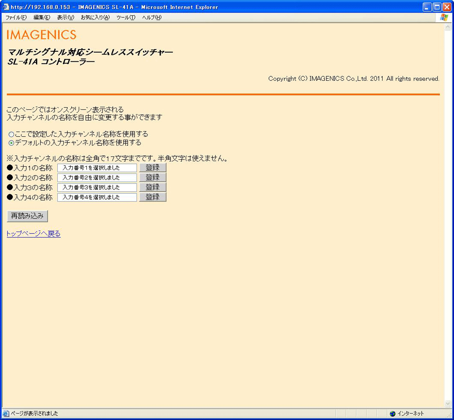Viewport: 454px width, 420px height.
Task: Click the Internet Explorer page icon in title bar
Action: coord(6,7)
